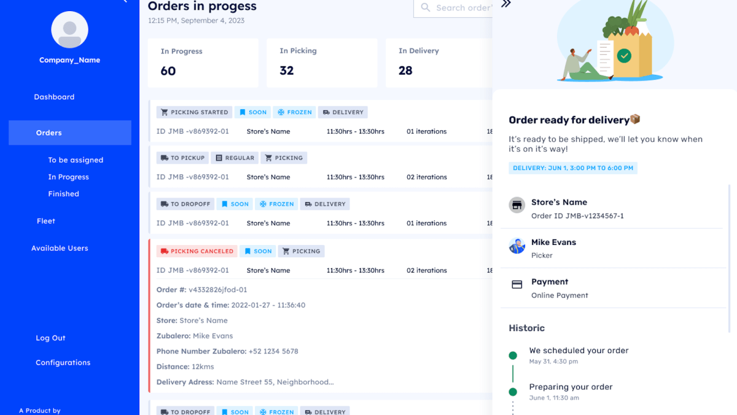The image size is (737, 415).
Task: Go to Fleet section
Action: tap(46, 221)
